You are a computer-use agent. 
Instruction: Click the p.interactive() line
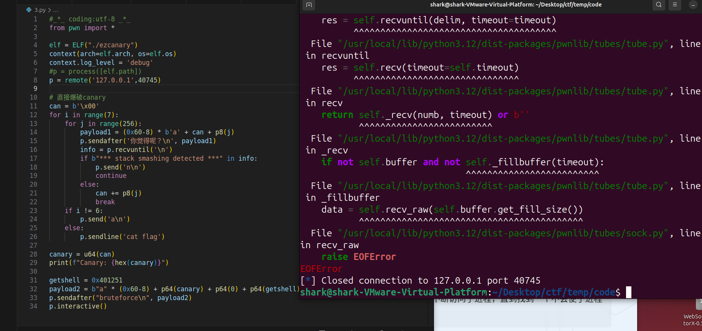pyautogui.click(x=78, y=306)
